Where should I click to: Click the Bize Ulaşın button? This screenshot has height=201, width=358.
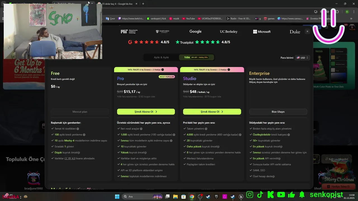[278, 112]
